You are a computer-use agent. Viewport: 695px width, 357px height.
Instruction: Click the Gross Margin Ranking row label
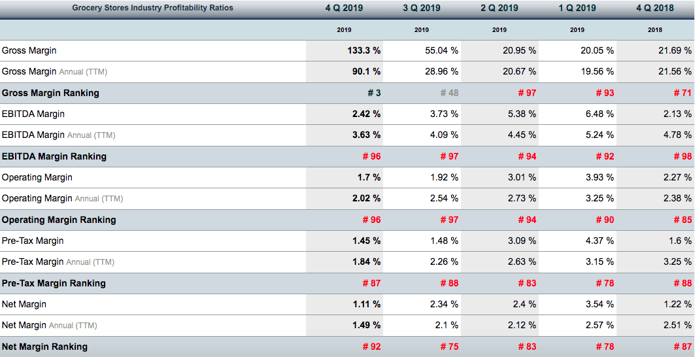51,93
